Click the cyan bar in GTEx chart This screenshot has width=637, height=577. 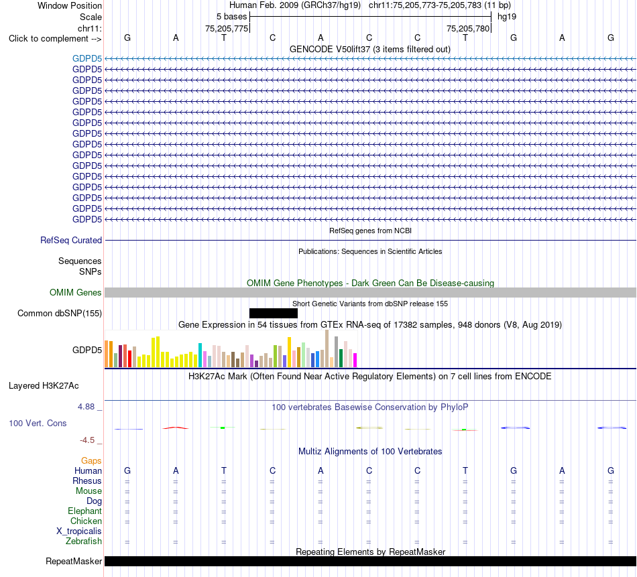(x=200, y=355)
